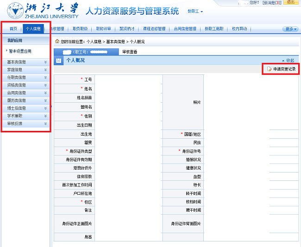Expand the 学术兼职 sidebar section
Screen dimensions: 301x247
tap(26, 116)
